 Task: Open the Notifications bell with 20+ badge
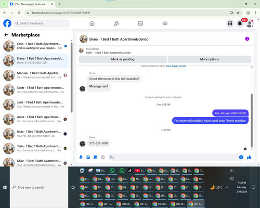click(x=240, y=23)
